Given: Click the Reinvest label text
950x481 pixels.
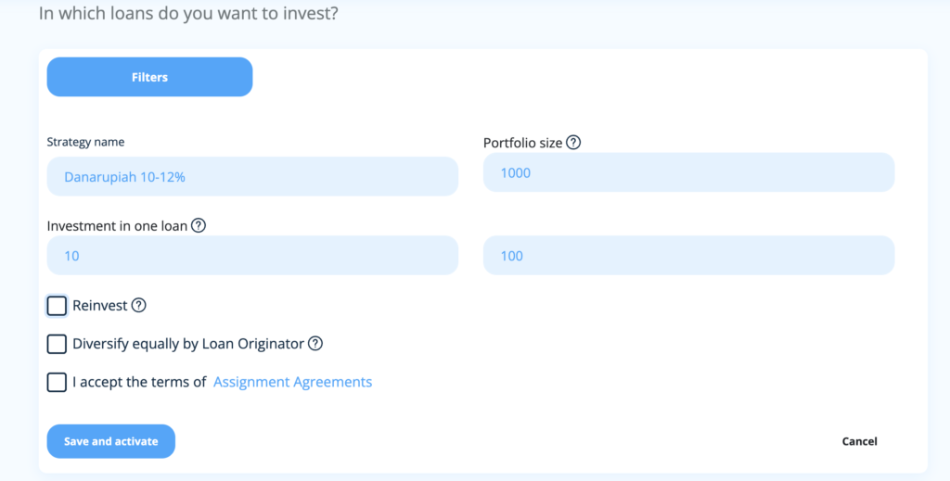Looking at the screenshot, I should pos(100,306).
